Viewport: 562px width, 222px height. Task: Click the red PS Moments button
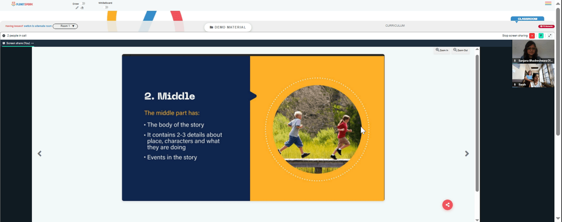click(547, 26)
